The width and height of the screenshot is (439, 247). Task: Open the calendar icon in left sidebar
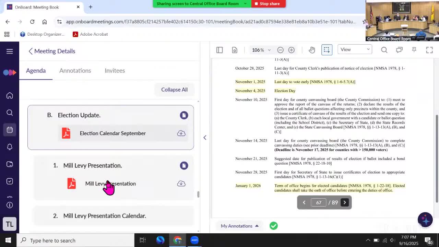(x=10, y=130)
